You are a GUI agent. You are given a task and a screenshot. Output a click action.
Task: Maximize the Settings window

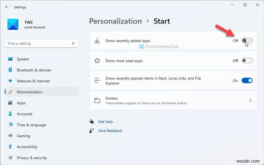tap(245, 5)
